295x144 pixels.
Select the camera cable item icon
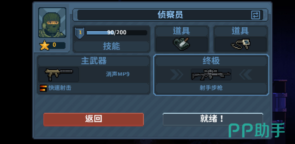[x=240, y=44]
